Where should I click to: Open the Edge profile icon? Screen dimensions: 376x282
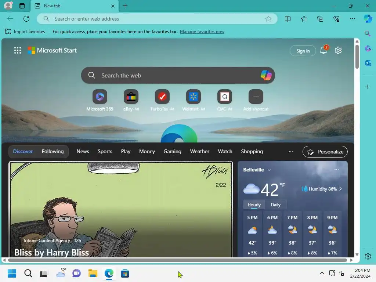[8, 6]
